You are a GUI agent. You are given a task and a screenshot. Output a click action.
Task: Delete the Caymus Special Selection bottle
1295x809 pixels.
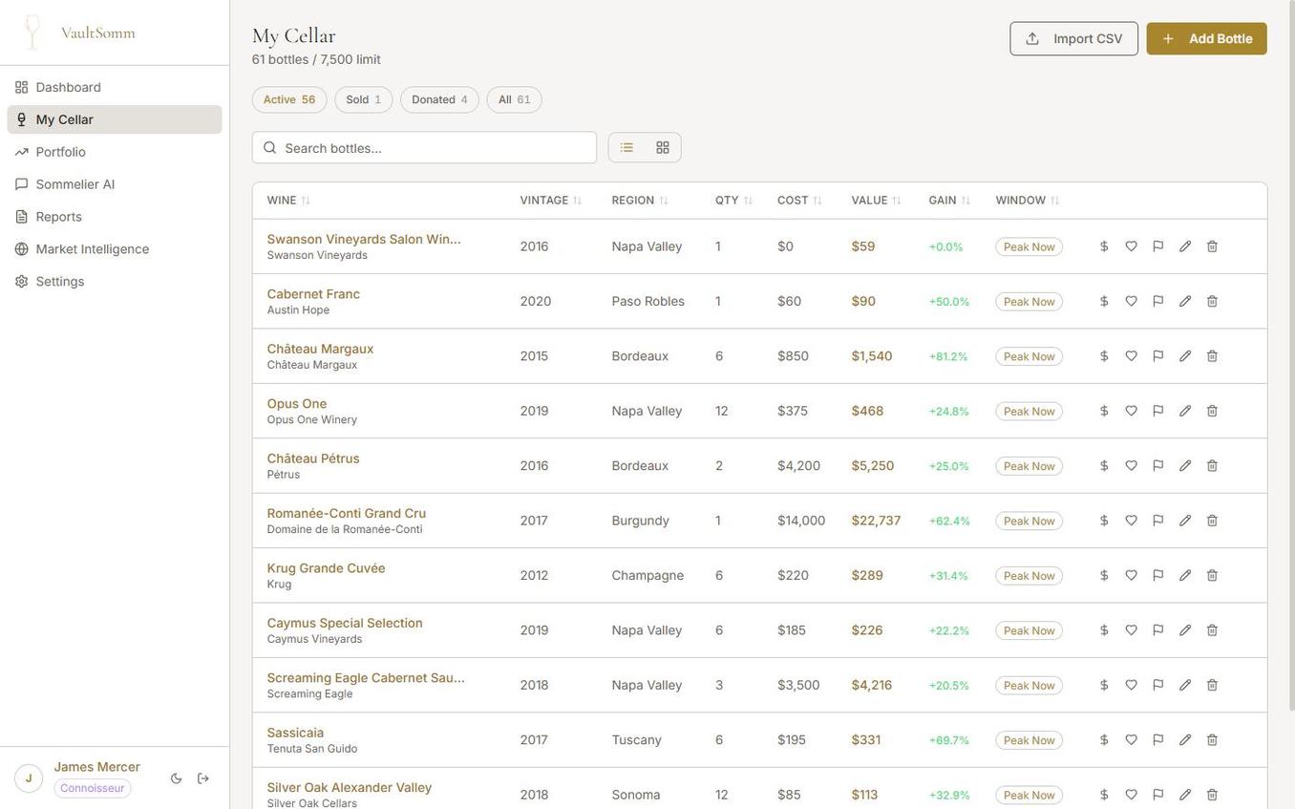1213,631
